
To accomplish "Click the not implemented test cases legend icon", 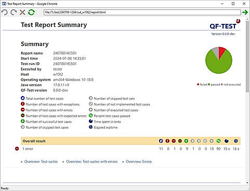I will click(91, 104).
